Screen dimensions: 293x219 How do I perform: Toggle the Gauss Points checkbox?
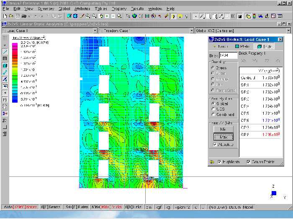(249, 161)
